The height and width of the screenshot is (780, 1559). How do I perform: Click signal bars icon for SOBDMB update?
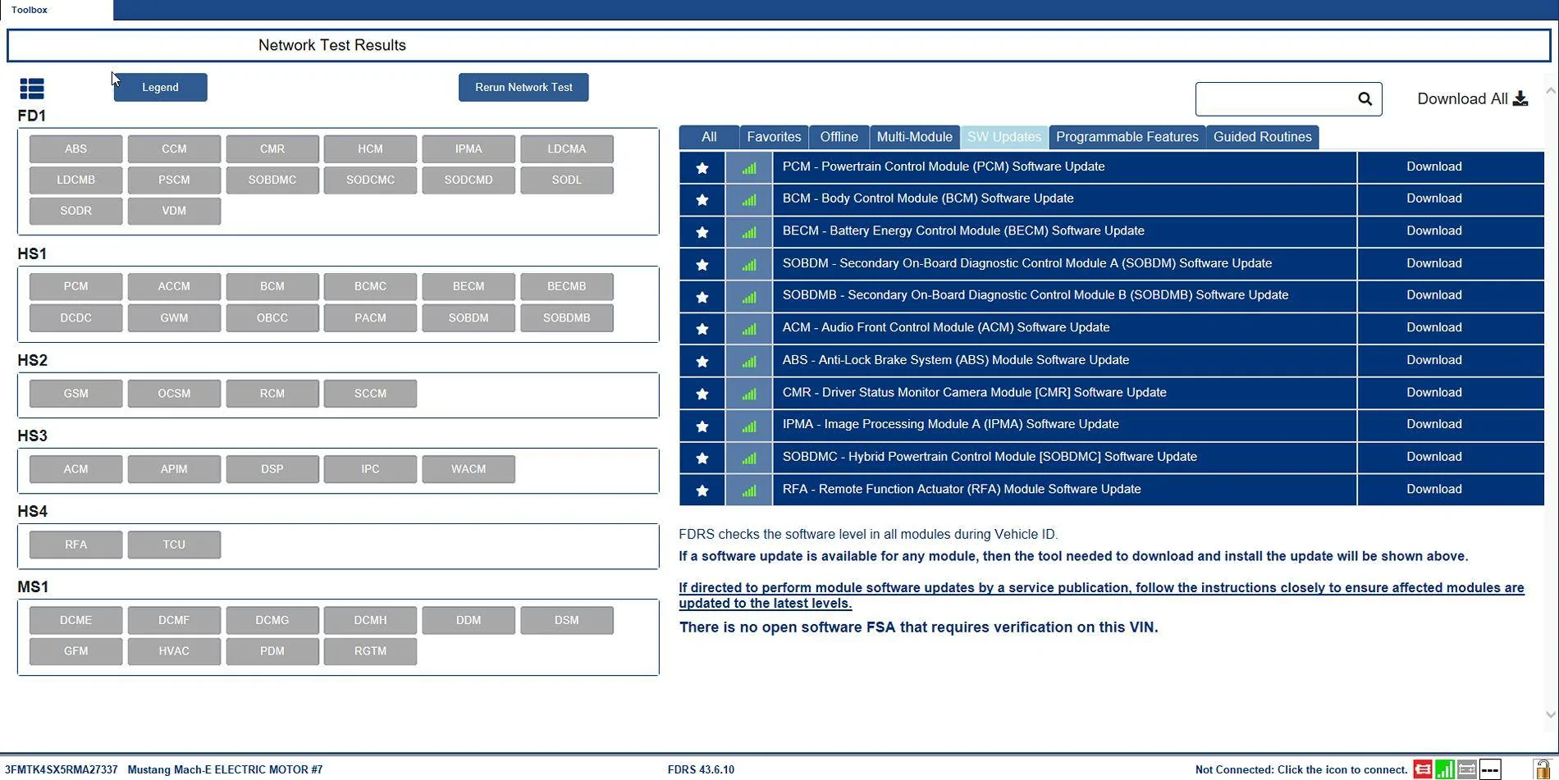[x=749, y=296]
